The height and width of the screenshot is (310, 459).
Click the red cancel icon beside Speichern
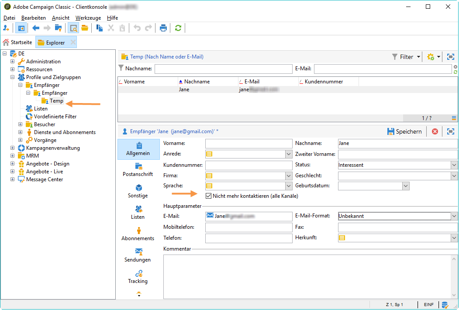[435, 131]
